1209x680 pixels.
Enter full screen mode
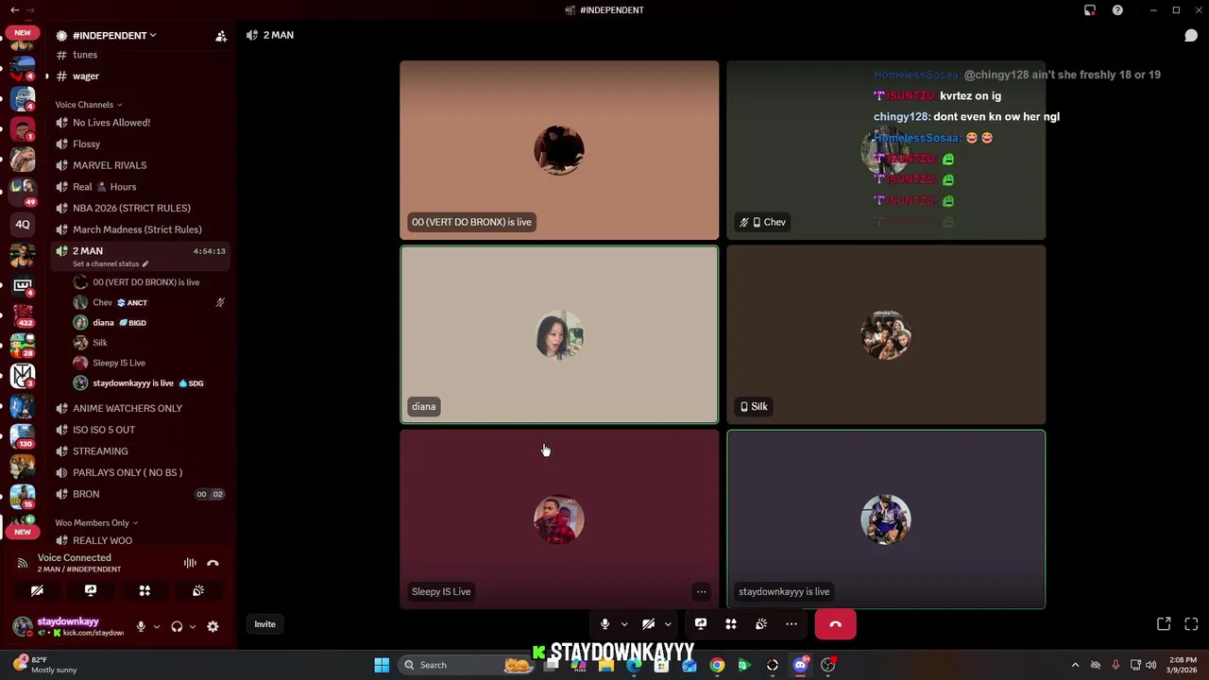point(1191,624)
